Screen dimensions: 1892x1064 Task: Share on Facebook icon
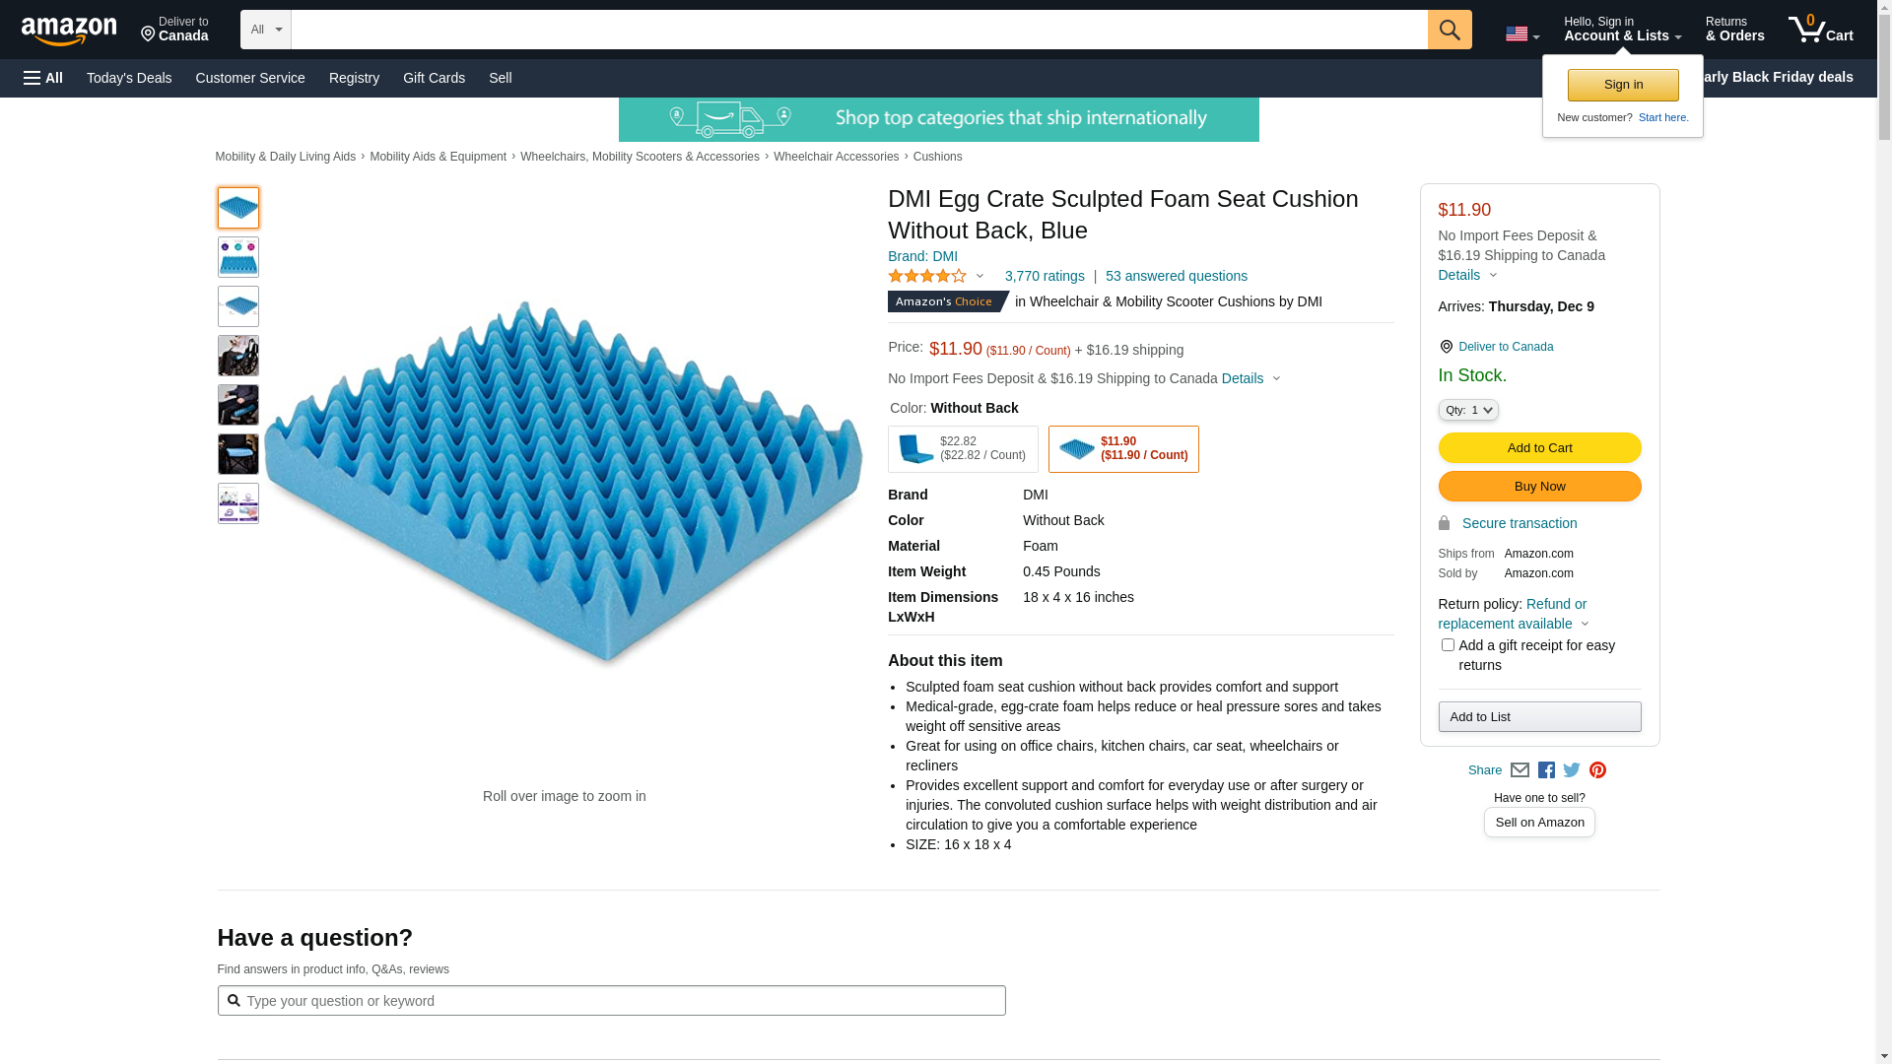pos(1546,770)
